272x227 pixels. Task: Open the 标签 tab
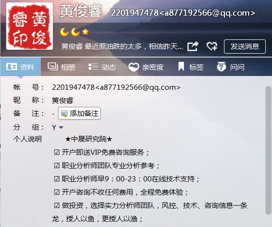191,67
